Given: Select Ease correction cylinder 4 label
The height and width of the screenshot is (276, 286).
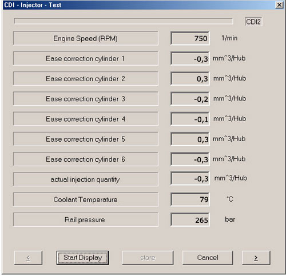Looking at the screenshot, I should coord(86,119).
